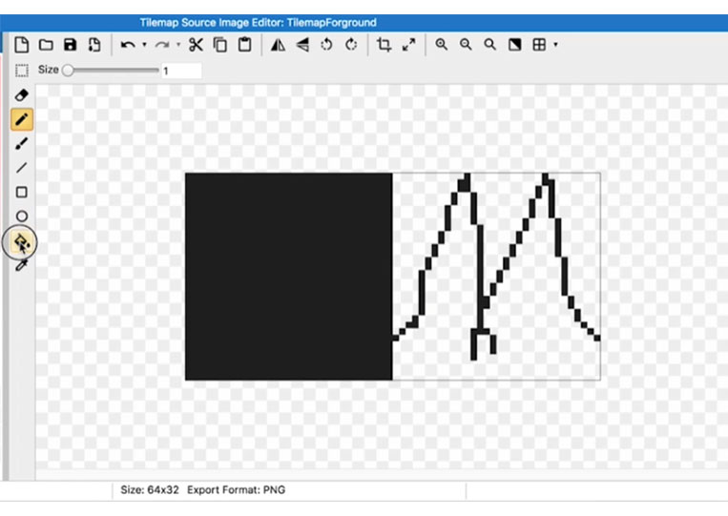
Task: Toggle the grid display icon
Action: coord(539,45)
